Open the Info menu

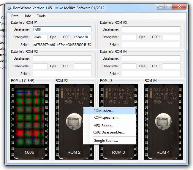28,16
